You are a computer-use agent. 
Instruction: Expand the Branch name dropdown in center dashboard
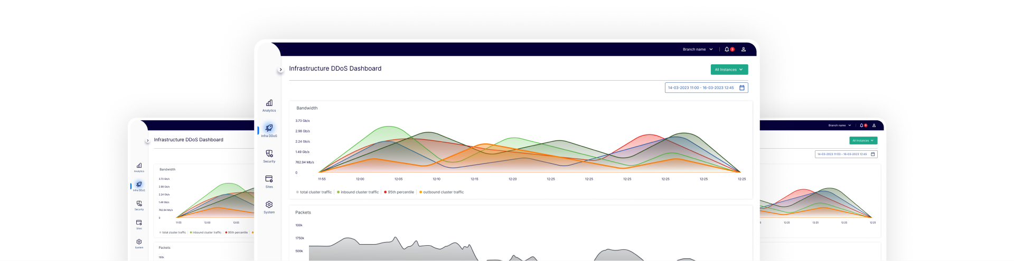pyautogui.click(x=697, y=49)
